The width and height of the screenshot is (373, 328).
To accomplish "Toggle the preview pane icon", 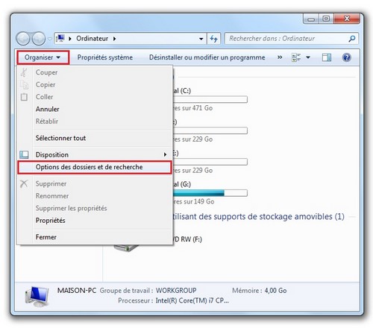I will coord(326,57).
